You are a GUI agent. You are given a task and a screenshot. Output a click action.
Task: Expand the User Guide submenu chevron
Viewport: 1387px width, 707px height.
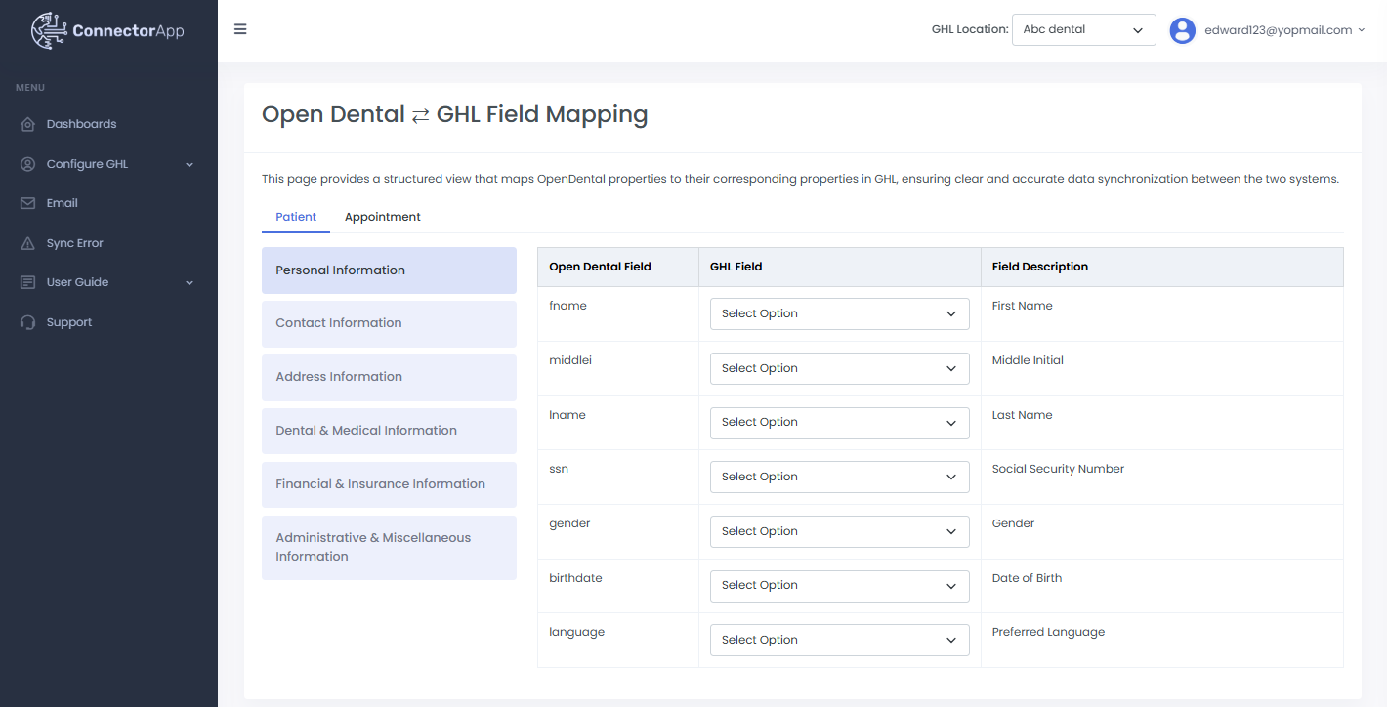pos(189,282)
